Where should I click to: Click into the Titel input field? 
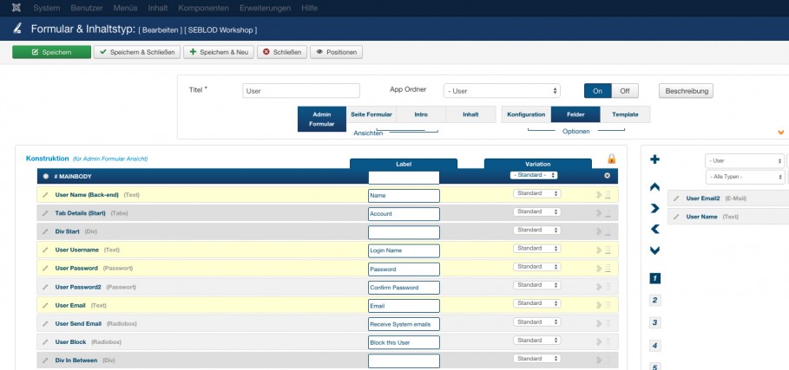click(x=301, y=91)
